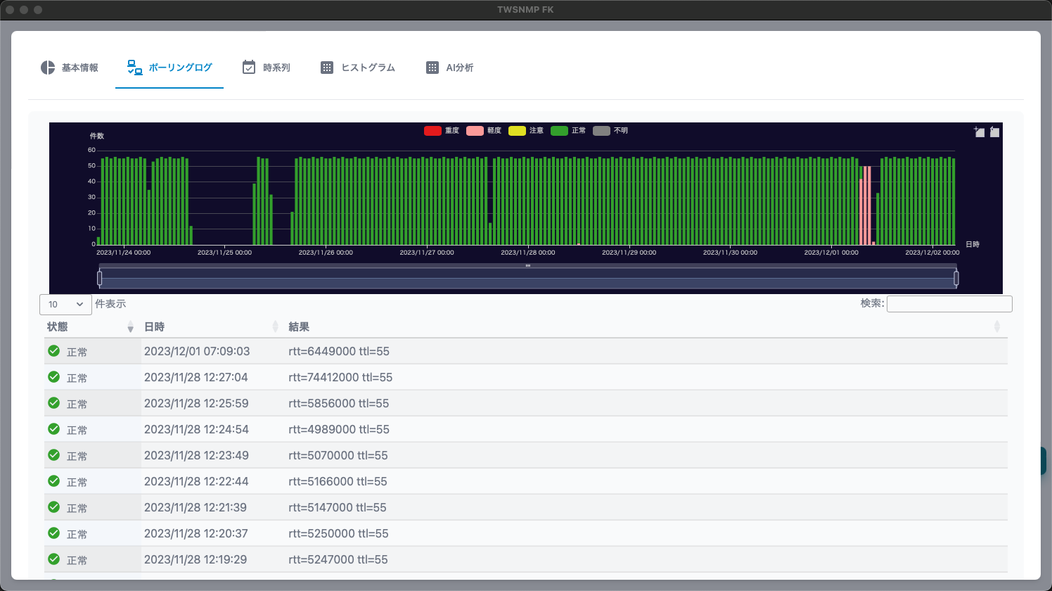
Task: Click the 検索 search input field
Action: pyautogui.click(x=949, y=304)
